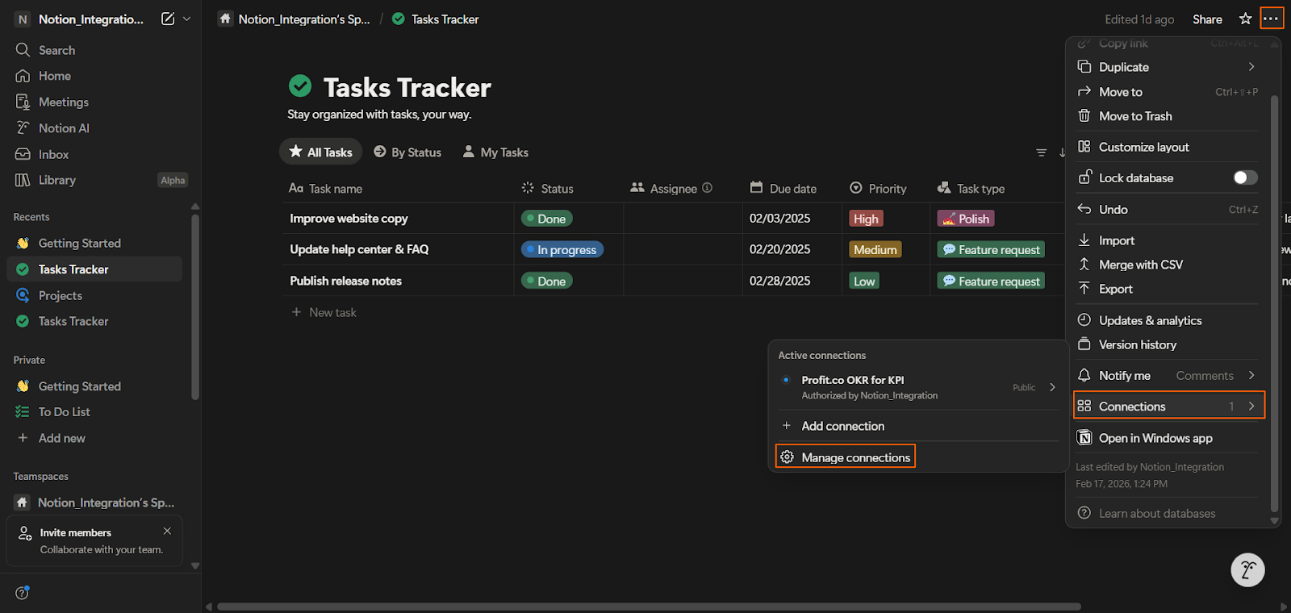Click the filter icon above the table
The height and width of the screenshot is (613, 1291).
pyautogui.click(x=1041, y=152)
